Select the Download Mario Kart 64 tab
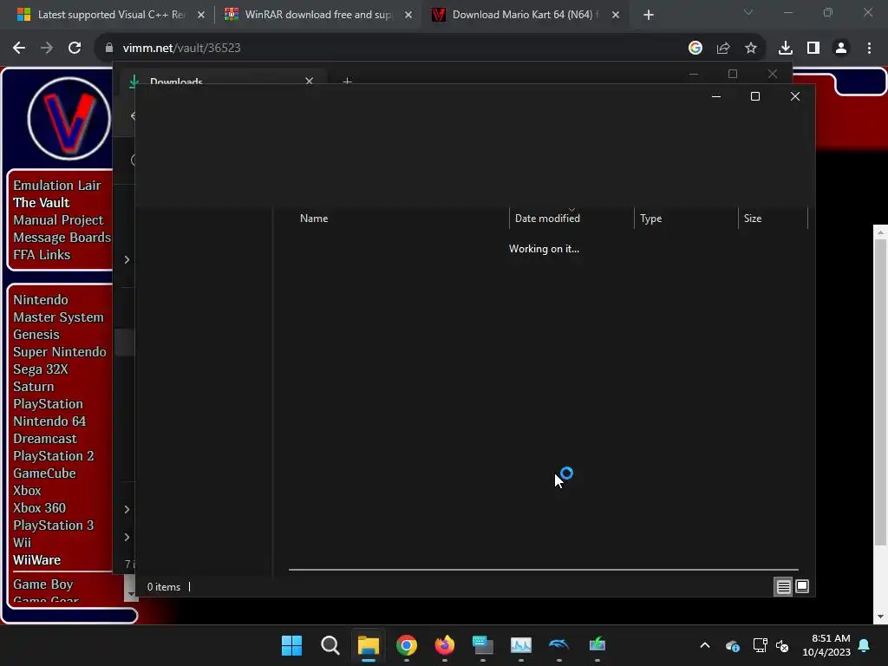 (524, 15)
